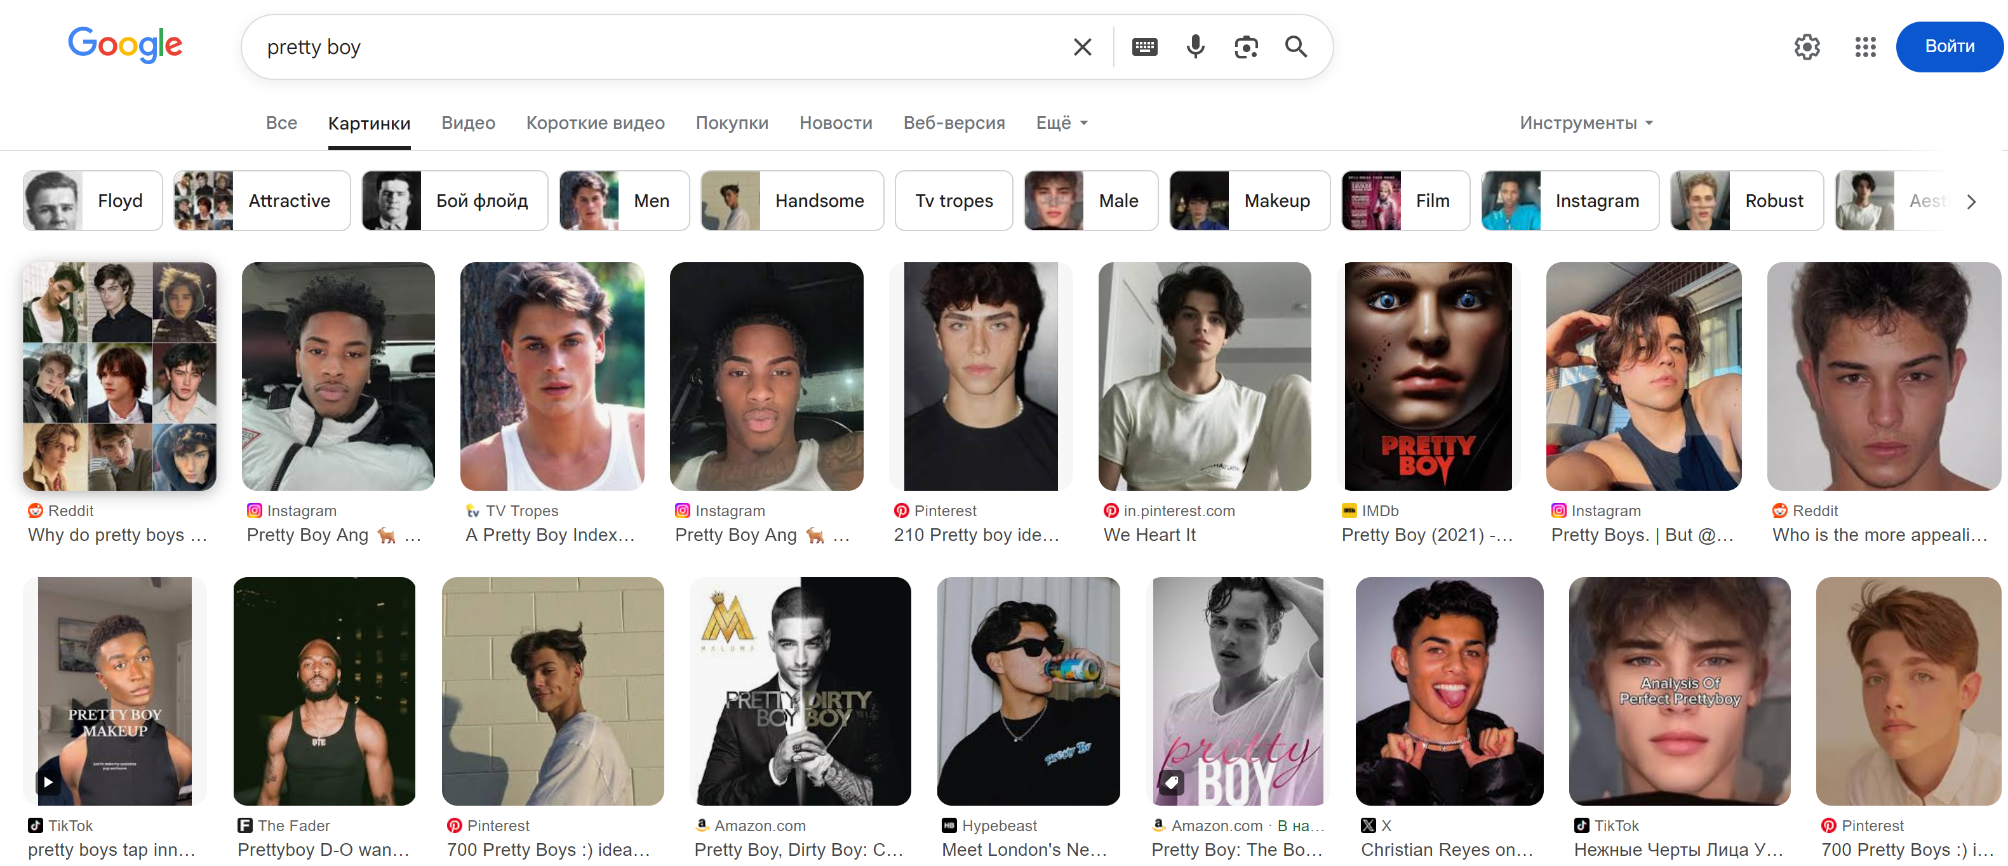Open the on-screen keyboard icon
The width and height of the screenshot is (2008, 866).
(1144, 47)
